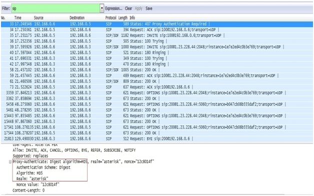The height and width of the screenshot is (196, 314).
Task: Select packet 34 ACK request row
Action: pyautogui.click(x=157, y=30)
